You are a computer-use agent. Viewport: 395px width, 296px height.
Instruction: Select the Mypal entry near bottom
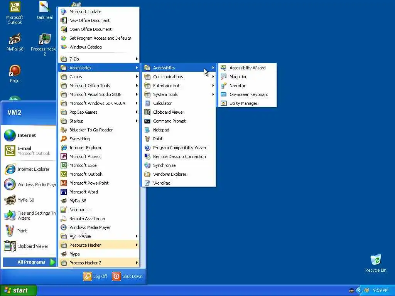[99, 254]
